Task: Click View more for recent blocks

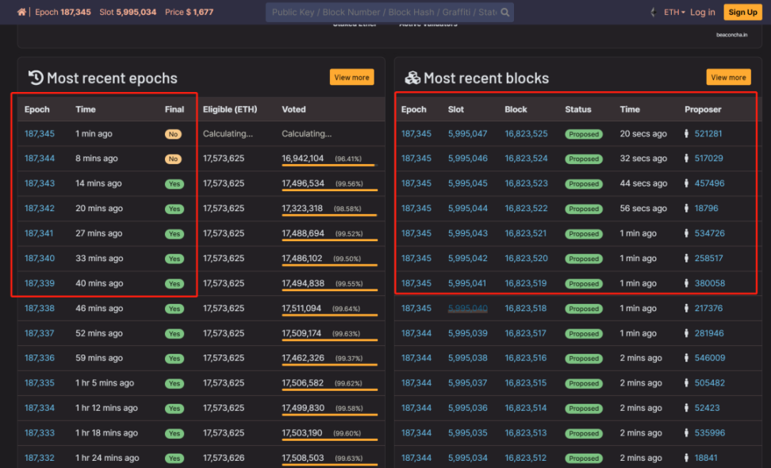Action: coord(728,77)
